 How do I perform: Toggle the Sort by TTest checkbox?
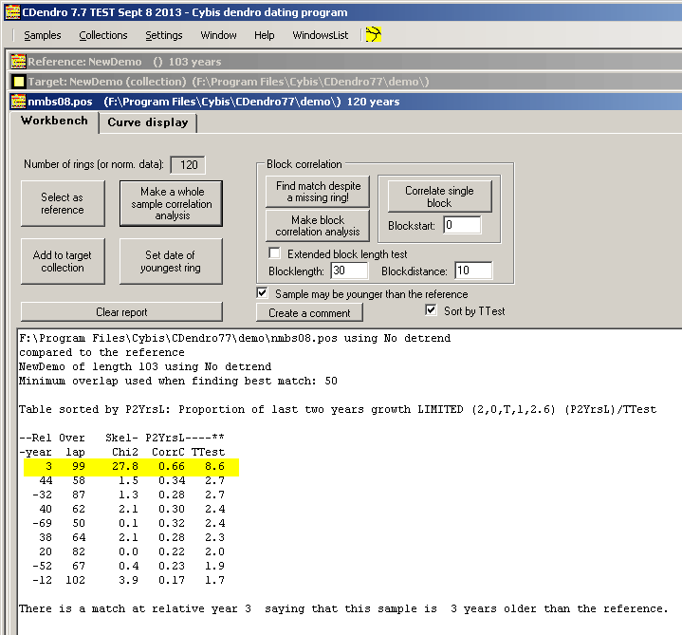click(431, 310)
